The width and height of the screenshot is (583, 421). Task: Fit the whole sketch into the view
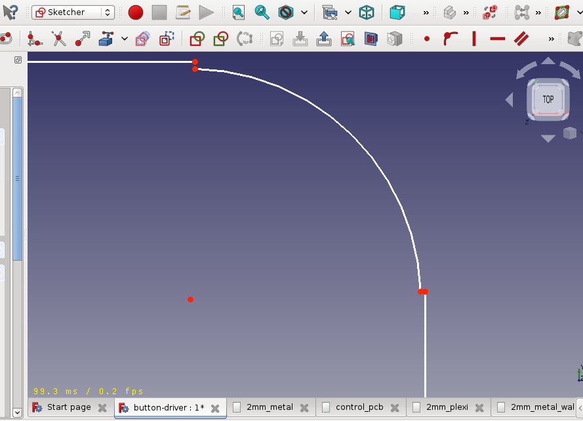[238, 12]
